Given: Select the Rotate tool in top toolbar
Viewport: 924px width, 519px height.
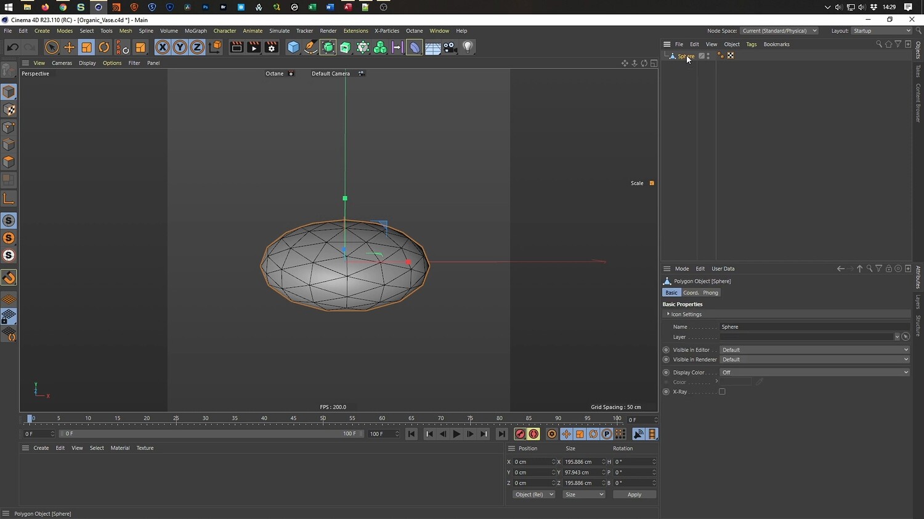Looking at the screenshot, I should (104, 47).
